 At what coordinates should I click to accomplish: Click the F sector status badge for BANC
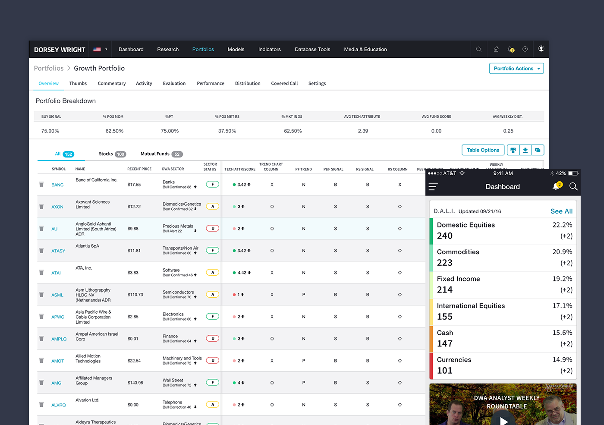tap(213, 184)
